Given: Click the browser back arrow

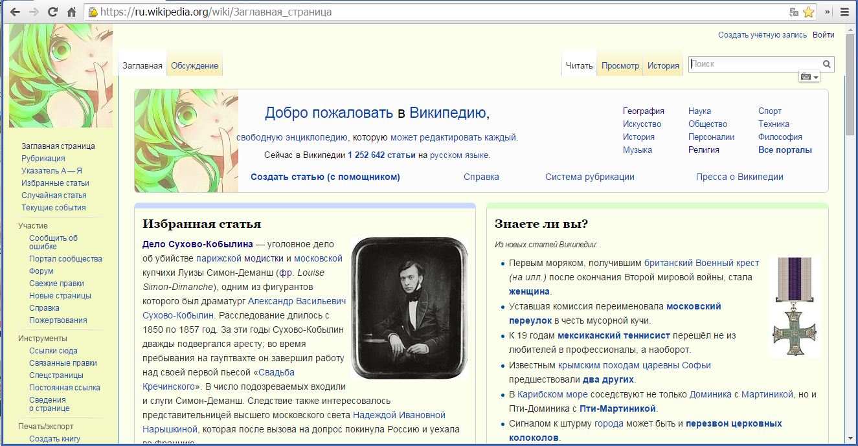Looking at the screenshot, I should tap(16, 12).
